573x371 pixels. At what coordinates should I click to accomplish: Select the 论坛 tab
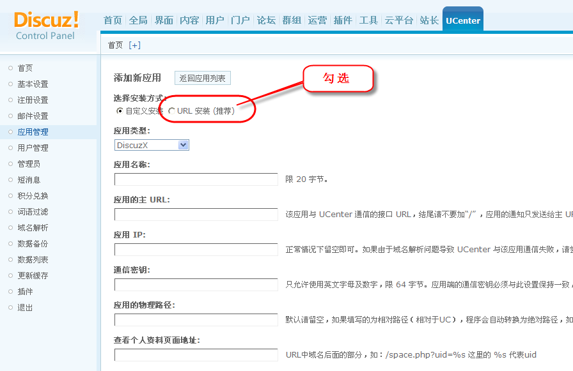[x=266, y=20]
